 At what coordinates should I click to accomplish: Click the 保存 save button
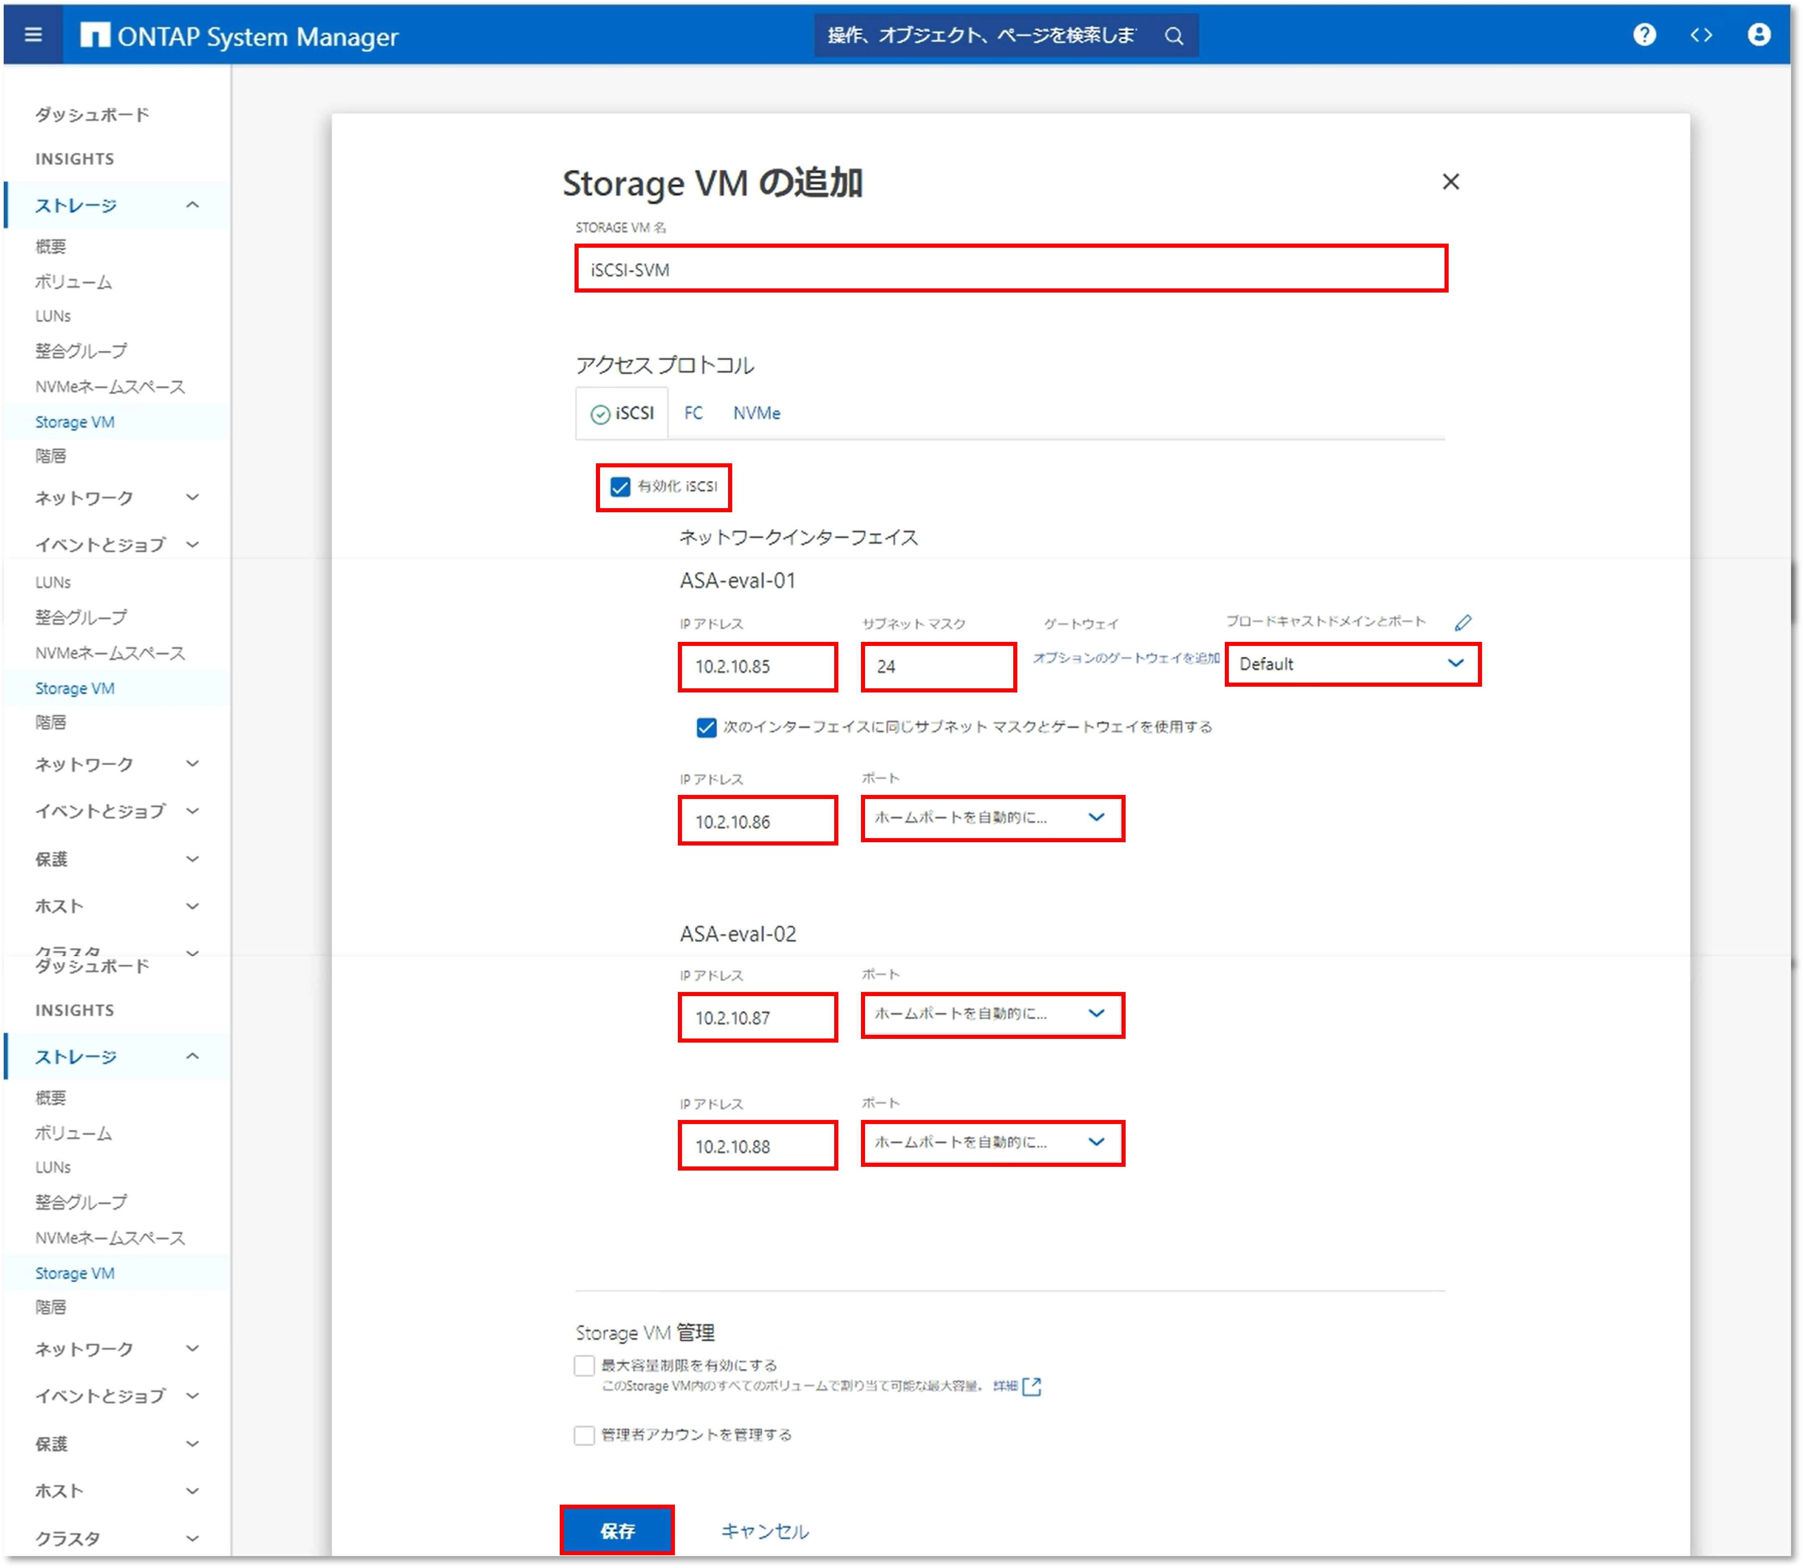click(617, 1531)
